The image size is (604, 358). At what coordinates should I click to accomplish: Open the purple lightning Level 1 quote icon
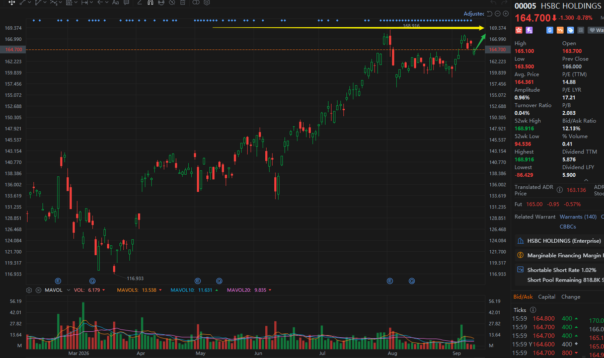529,30
